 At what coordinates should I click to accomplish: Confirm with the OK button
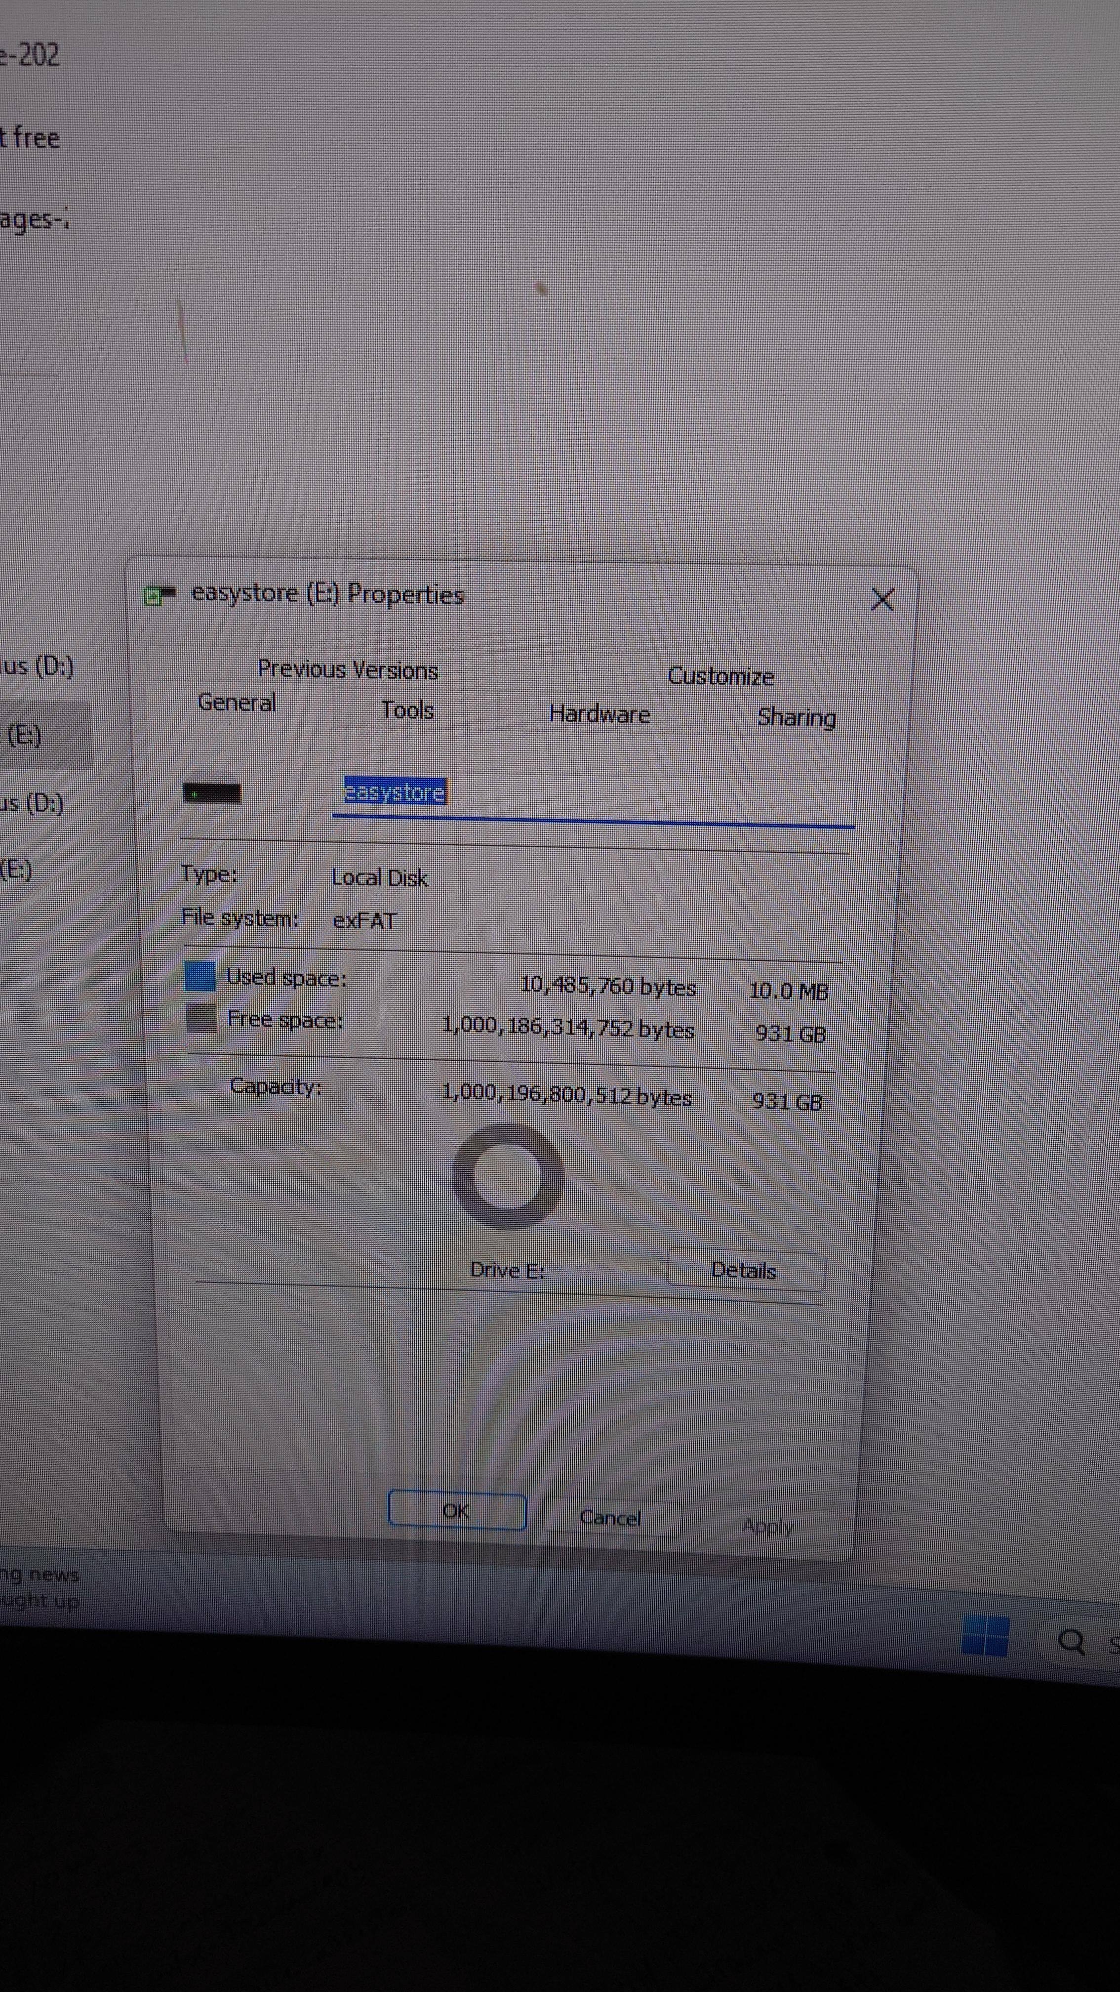[x=456, y=1511]
